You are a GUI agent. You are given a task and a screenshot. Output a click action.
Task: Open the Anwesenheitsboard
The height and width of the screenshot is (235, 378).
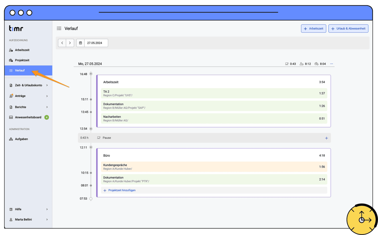(28, 117)
